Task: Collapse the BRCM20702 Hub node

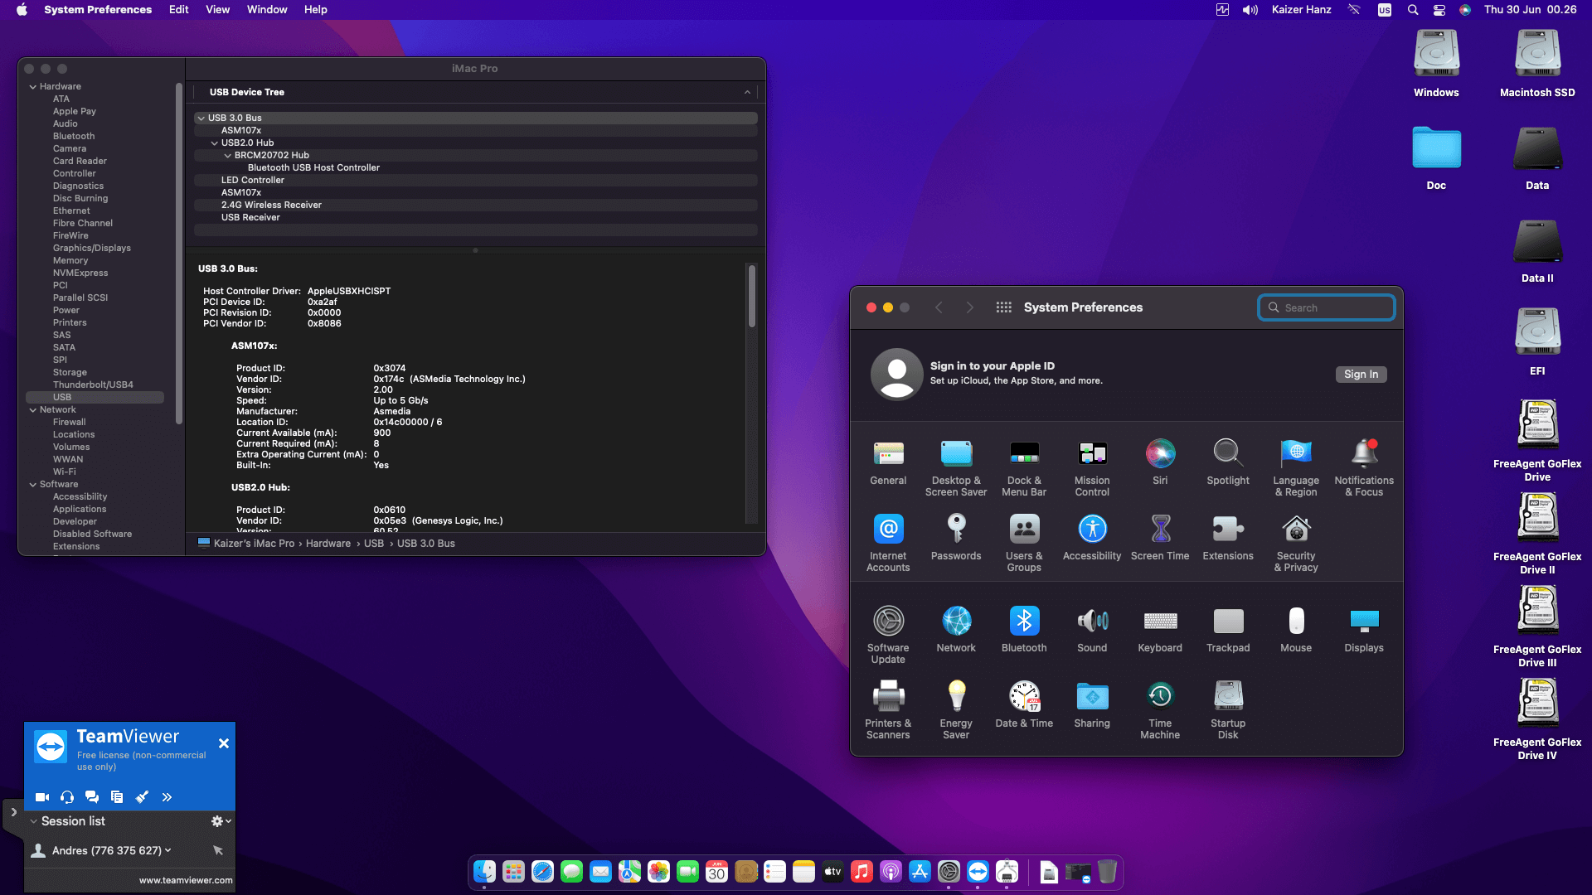Action: tap(228, 156)
